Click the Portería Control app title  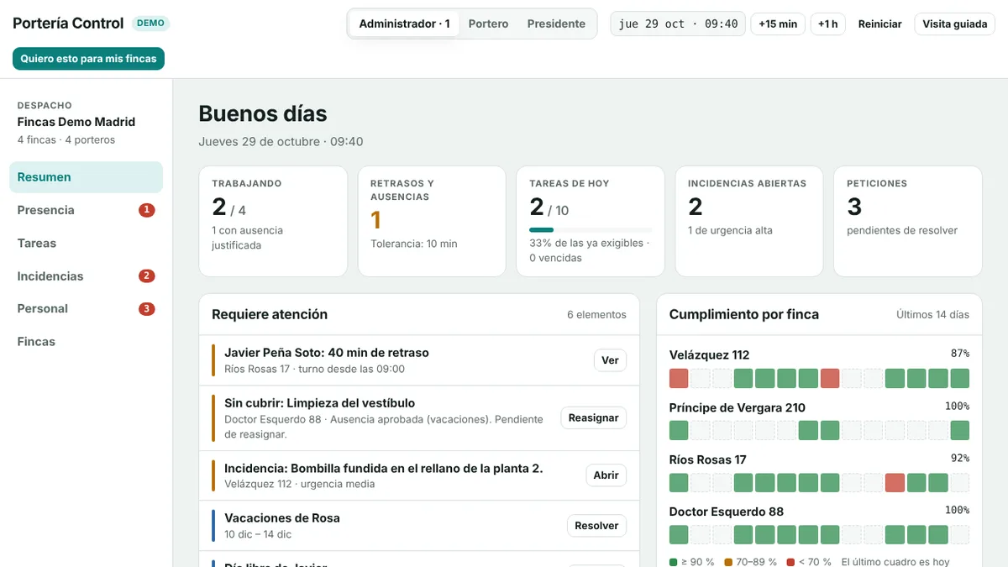pyautogui.click(x=68, y=24)
